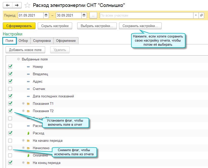Open the По всем участкам dropdown arrow
The image size is (208, 168).
(x=196, y=16)
